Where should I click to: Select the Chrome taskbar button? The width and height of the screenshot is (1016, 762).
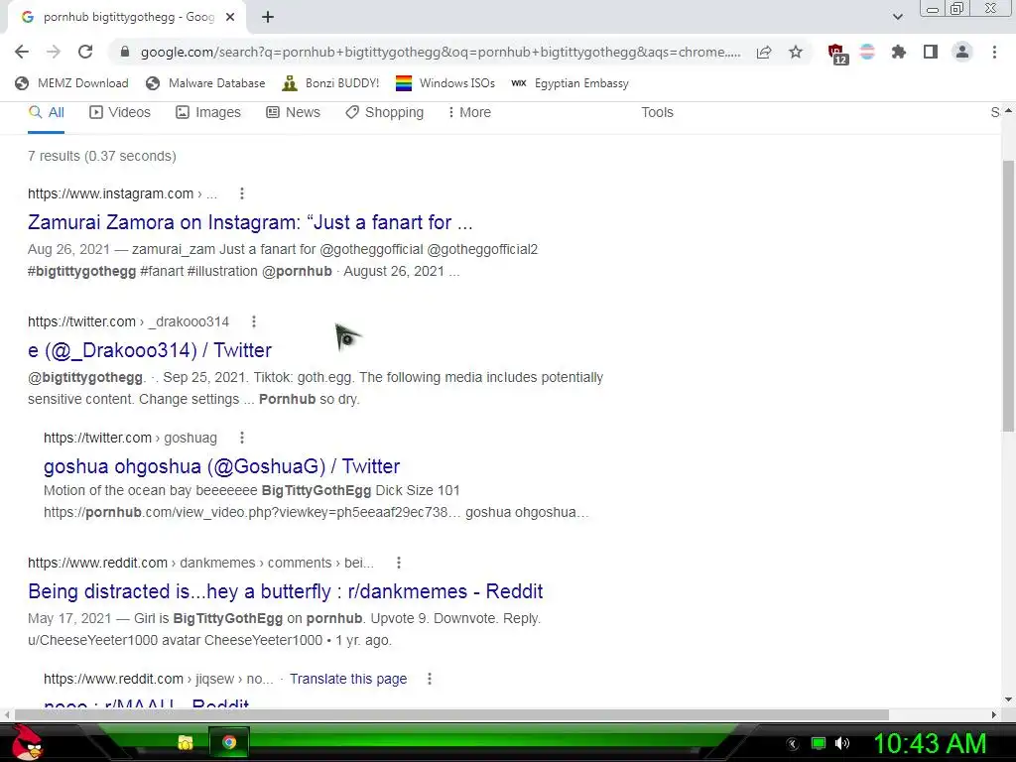tap(229, 742)
